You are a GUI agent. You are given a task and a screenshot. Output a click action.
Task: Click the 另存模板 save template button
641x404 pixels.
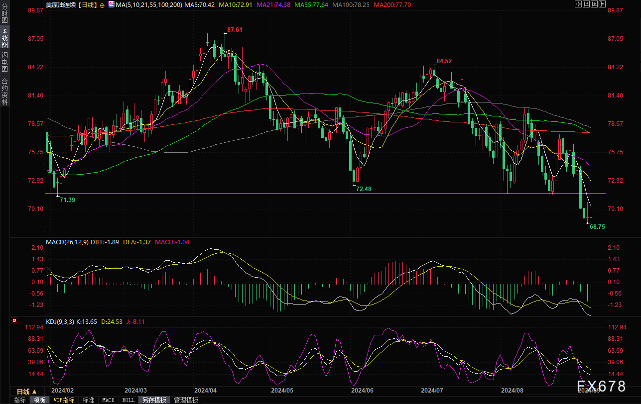[154, 400]
